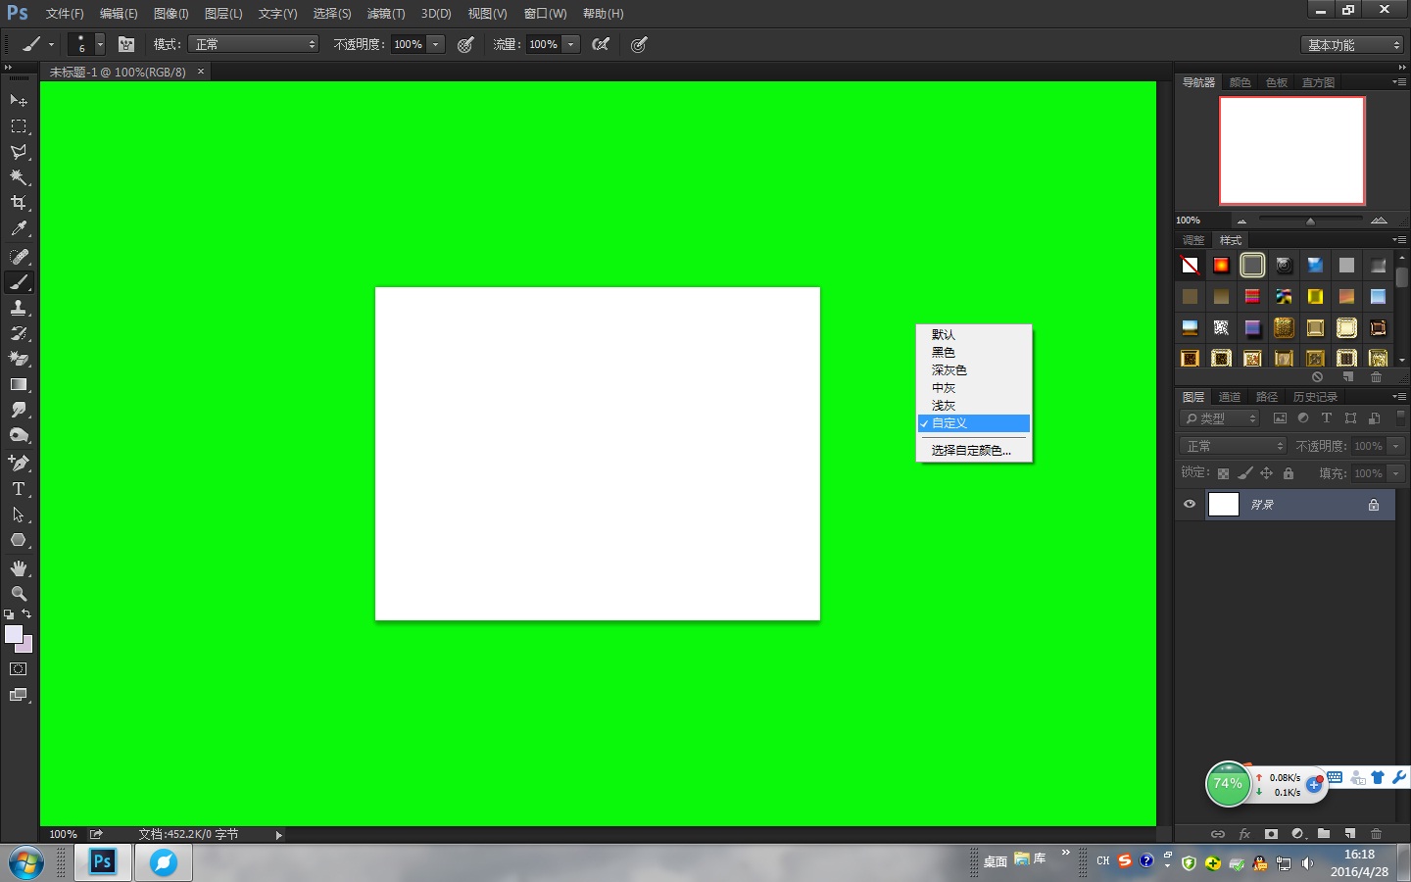
Task: Open the 模式 blend mode dropdown
Action: [x=254, y=44]
